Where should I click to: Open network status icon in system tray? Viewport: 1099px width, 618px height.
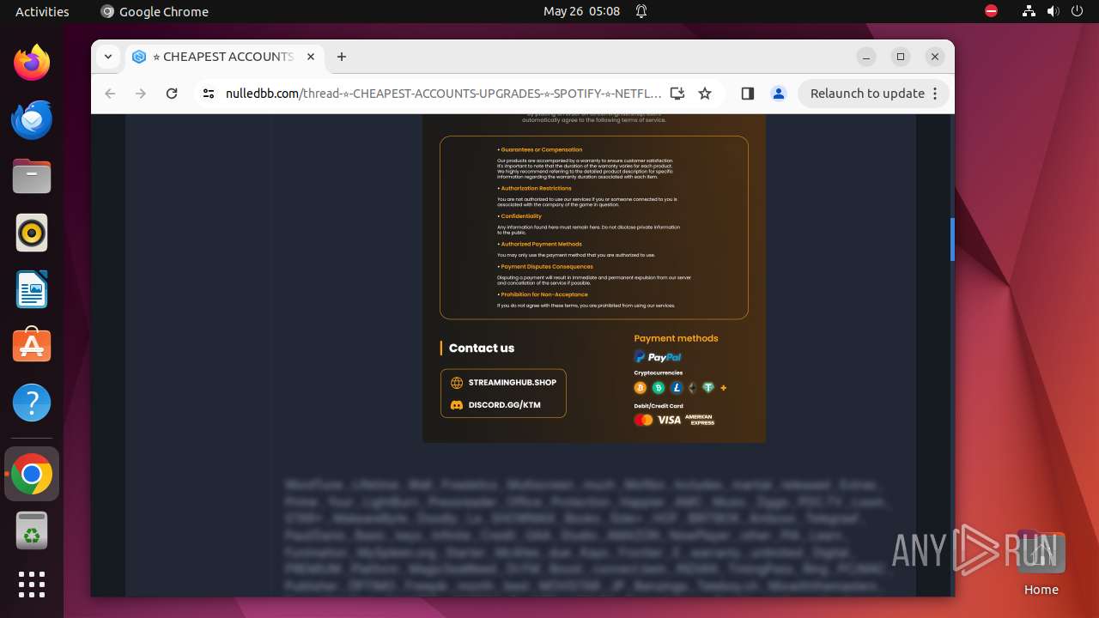(x=1029, y=11)
